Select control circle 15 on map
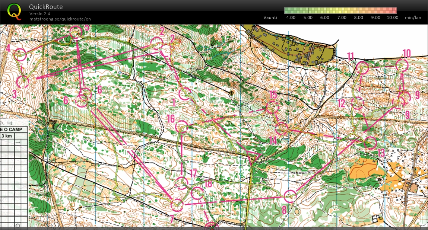This screenshot has width=428, height=230. click(x=273, y=108)
